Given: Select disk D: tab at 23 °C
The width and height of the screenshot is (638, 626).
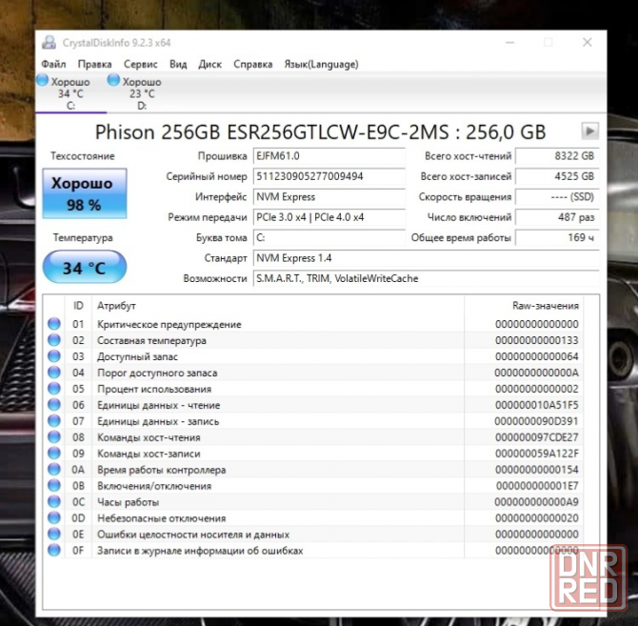Looking at the screenshot, I should pyautogui.click(x=141, y=92).
